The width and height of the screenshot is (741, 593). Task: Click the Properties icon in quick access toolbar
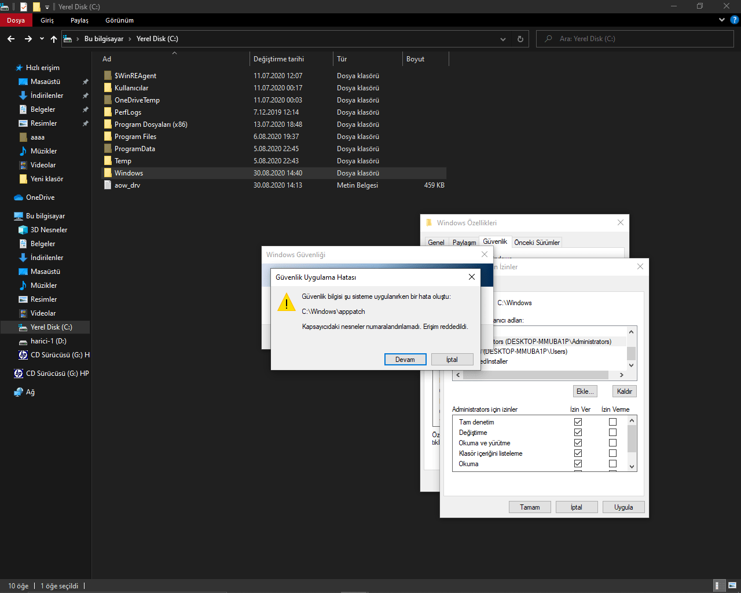(24, 6)
